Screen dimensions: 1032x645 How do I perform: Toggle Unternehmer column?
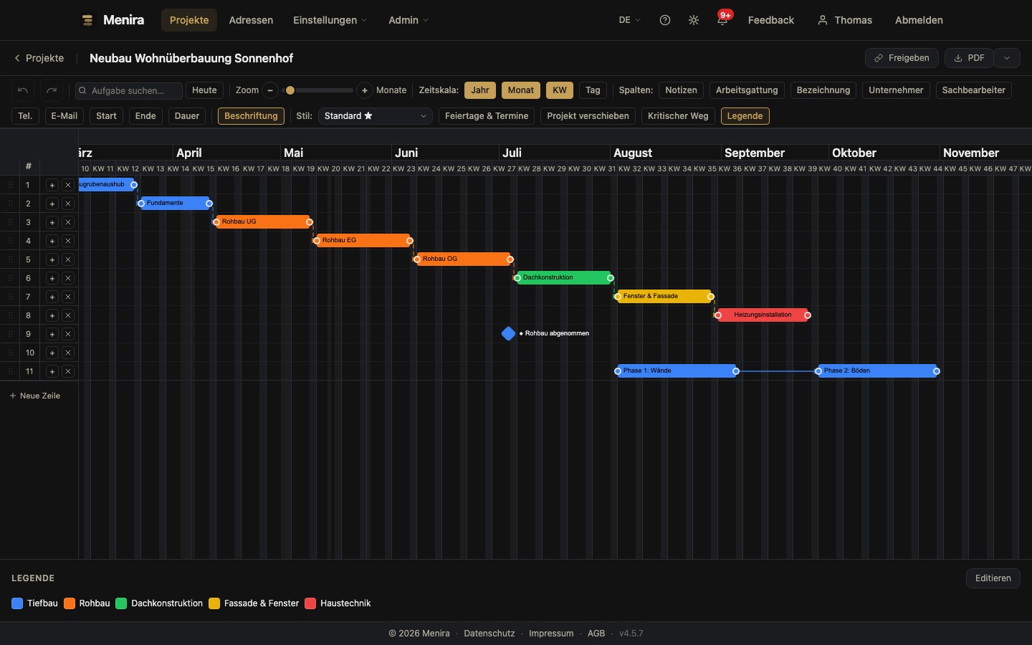click(896, 90)
